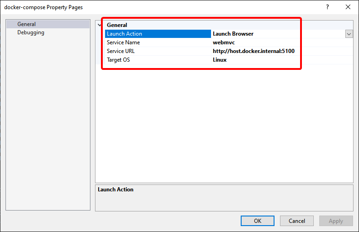Click the General category header text
The width and height of the screenshot is (359, 232).
tap(117, 25)
